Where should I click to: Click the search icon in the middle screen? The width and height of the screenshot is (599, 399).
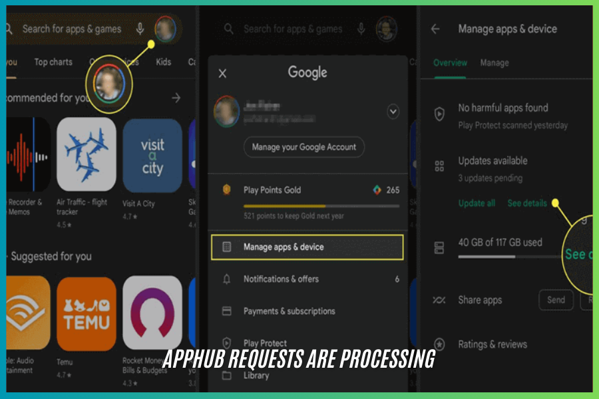pyautogui.click(x=228, y=29)
